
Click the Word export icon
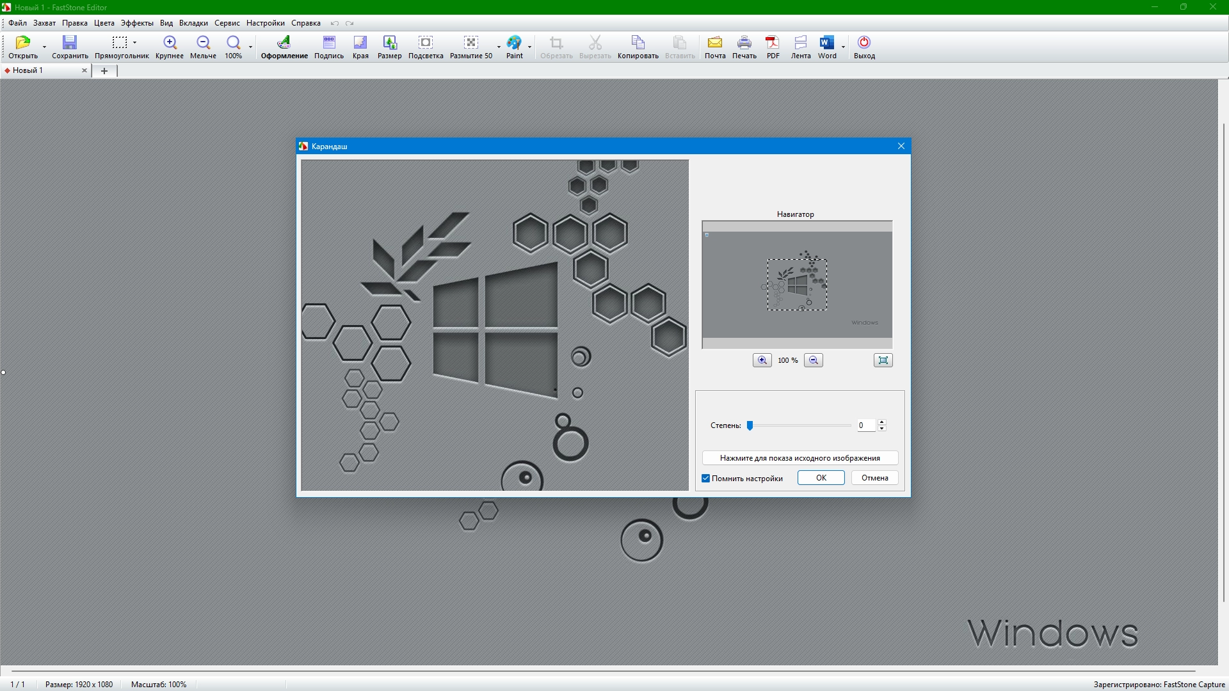coord(826,43)
